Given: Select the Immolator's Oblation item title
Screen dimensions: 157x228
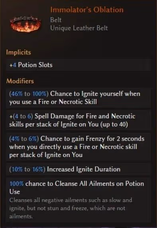Looking at the screenshot, I should pos(87,10).
